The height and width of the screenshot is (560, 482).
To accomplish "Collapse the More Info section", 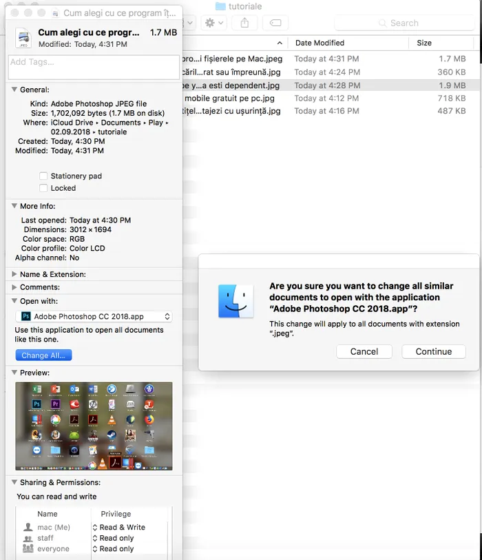I will tap(14, 206).
